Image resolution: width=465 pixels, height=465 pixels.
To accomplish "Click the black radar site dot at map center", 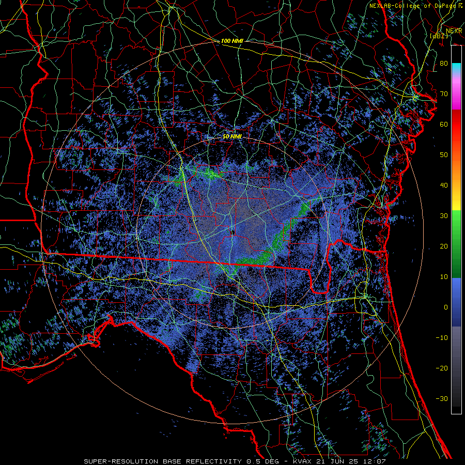I will pyautogui.click(x=233, y=232).
